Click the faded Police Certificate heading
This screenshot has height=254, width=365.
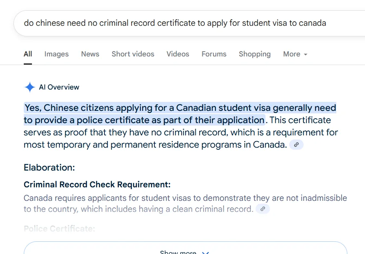point(59,229)
